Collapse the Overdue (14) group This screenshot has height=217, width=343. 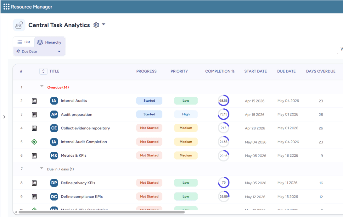coord(42,86)
